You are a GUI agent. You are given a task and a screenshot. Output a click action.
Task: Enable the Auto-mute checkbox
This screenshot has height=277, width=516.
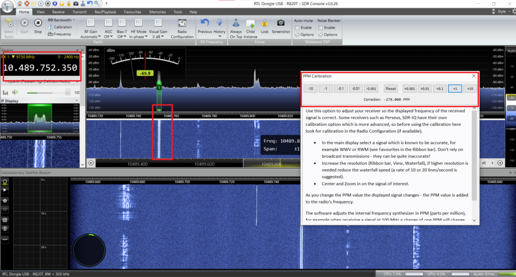[x=296, y=28]
